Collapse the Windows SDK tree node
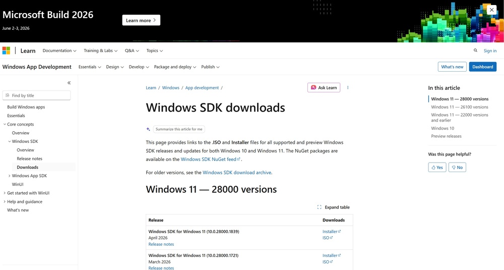The width and height of the screenshot is (504, 270). click(x=9, y=141)
